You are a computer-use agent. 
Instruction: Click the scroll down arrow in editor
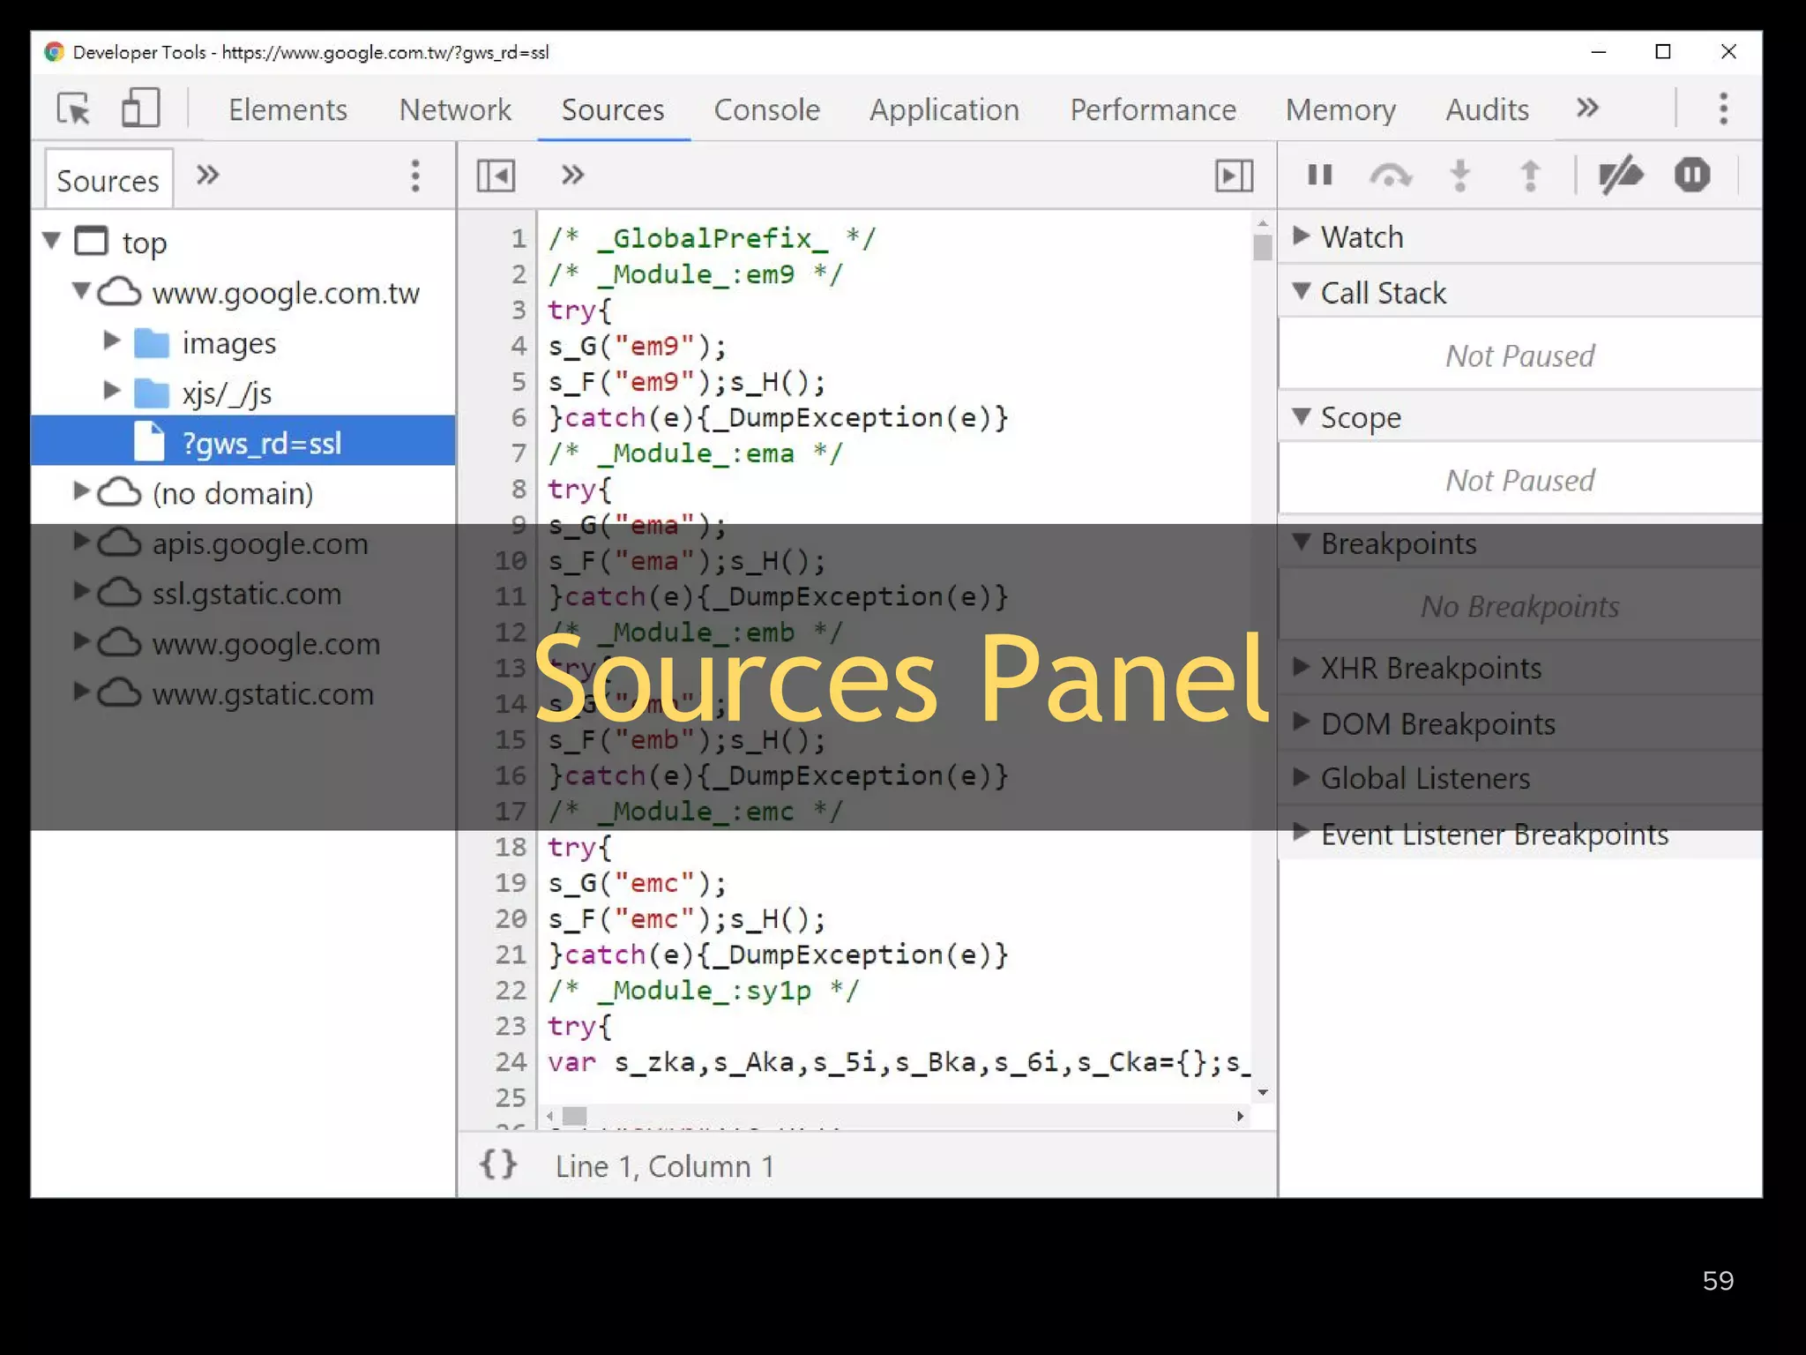pyautogui.click(x=1263, y=1092)
